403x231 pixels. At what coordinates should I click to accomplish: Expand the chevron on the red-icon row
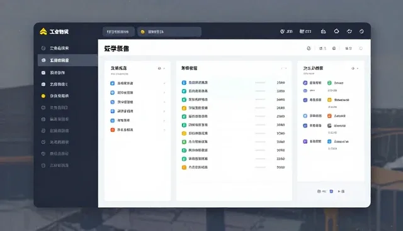(x=164, y=130)
